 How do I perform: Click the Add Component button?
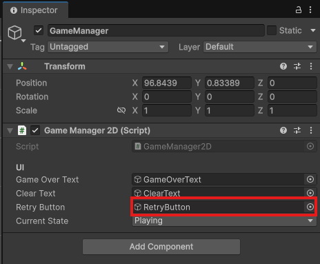pos(161,247)
